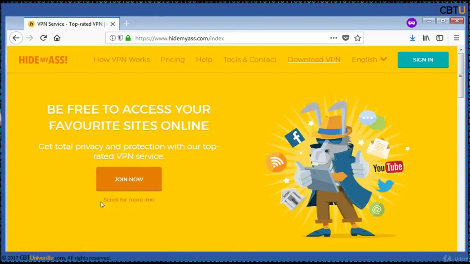Open page actions three-dots menu
The height and width of the screenshot is (264, 470).
click(x=333, y=38)
